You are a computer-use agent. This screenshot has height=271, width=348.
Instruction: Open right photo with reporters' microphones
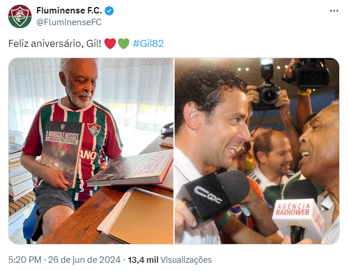pyautogui.click(x=257, y=151)
